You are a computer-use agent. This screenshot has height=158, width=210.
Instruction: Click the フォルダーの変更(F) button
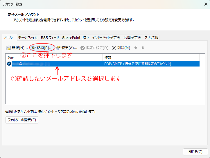click(x=22, y=120)
